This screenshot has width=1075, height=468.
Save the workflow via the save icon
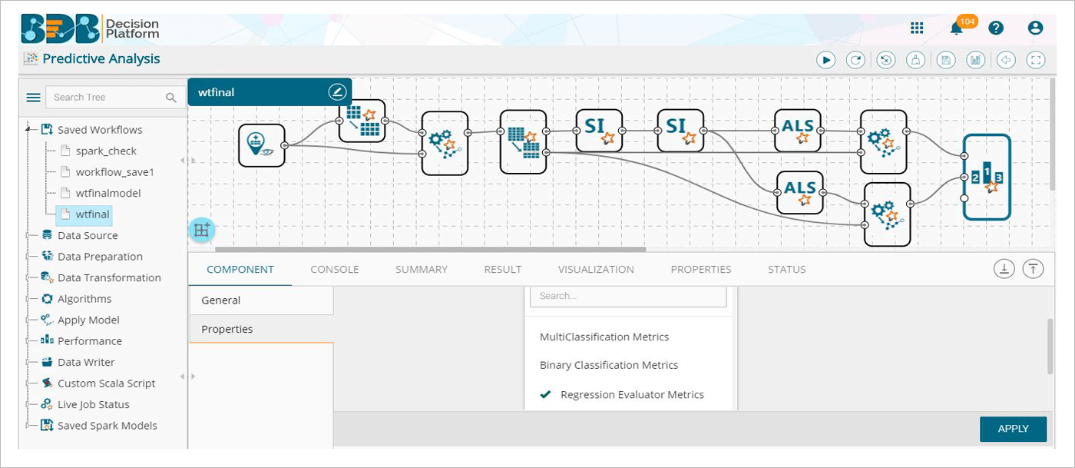click(946, 59)
